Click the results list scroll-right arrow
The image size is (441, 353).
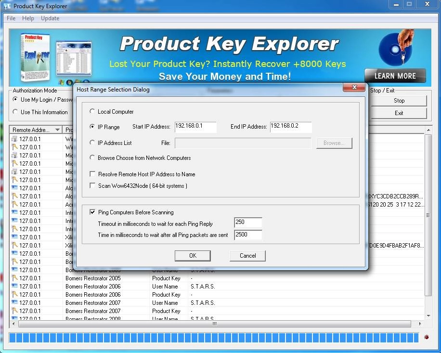420,324
